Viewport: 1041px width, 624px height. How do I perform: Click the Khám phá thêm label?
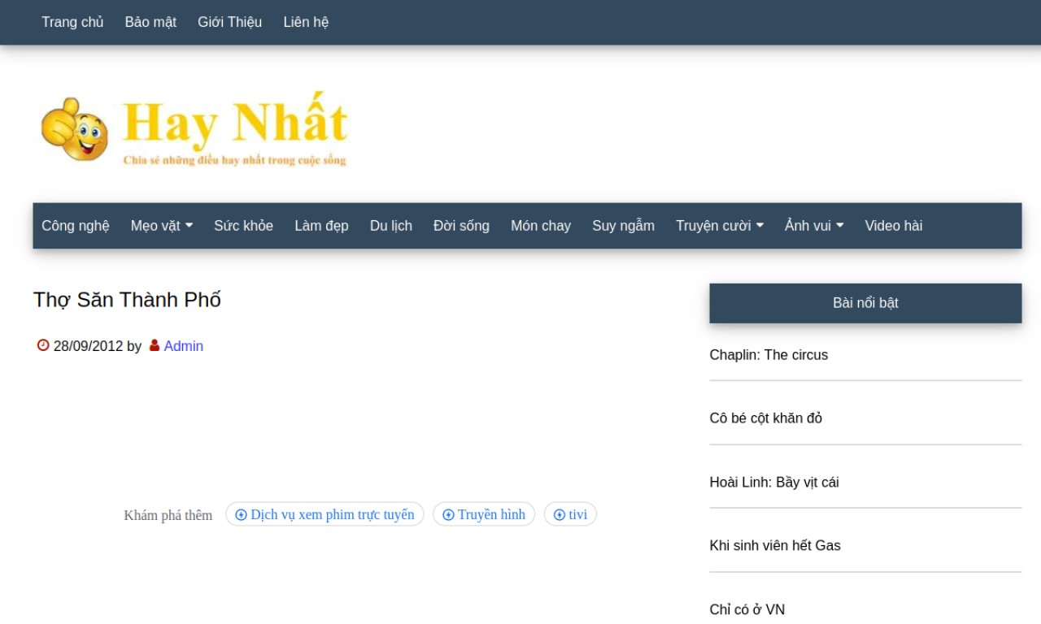click(x=168, y=515)
